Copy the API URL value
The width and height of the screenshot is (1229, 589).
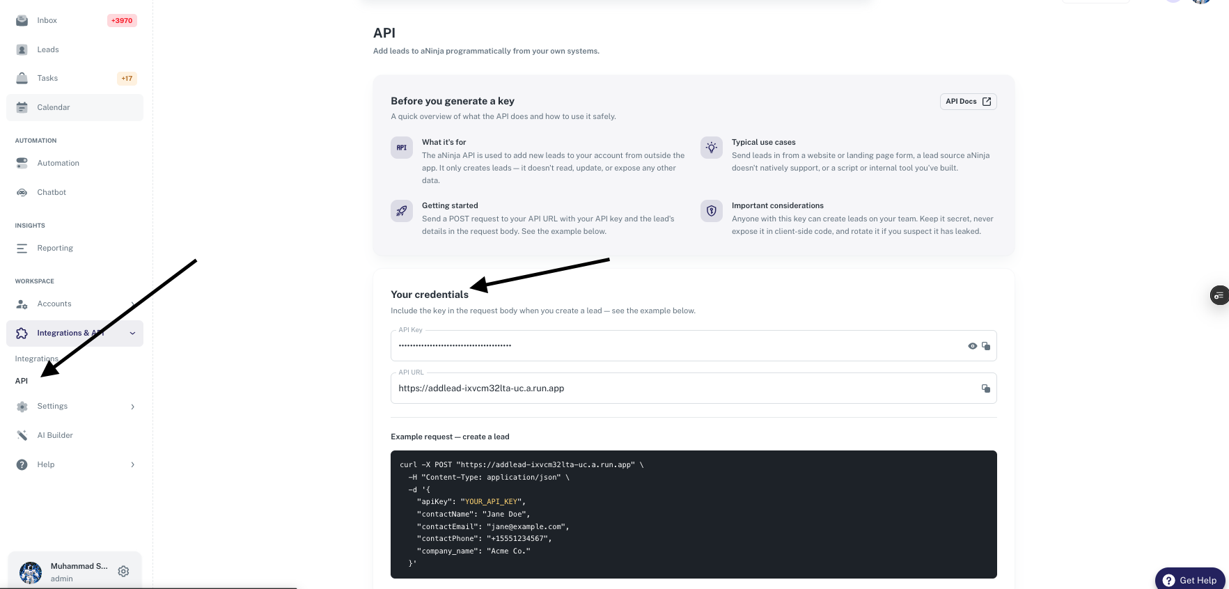tap(986, 388)
